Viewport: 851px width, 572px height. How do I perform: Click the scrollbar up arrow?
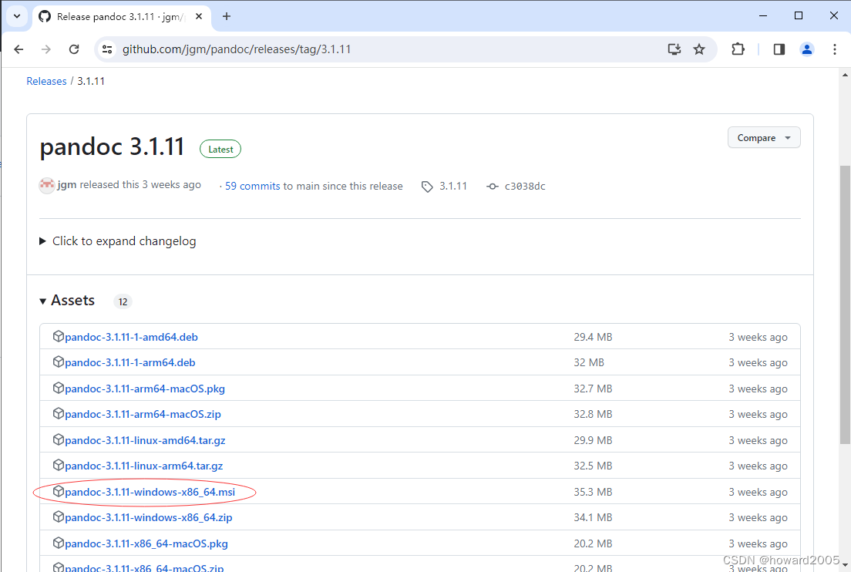click(845, 75)
